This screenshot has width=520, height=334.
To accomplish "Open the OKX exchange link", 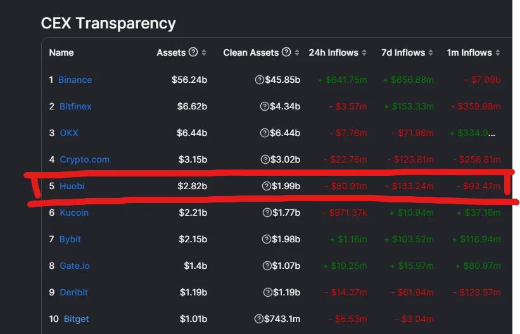I will (69, 133).
